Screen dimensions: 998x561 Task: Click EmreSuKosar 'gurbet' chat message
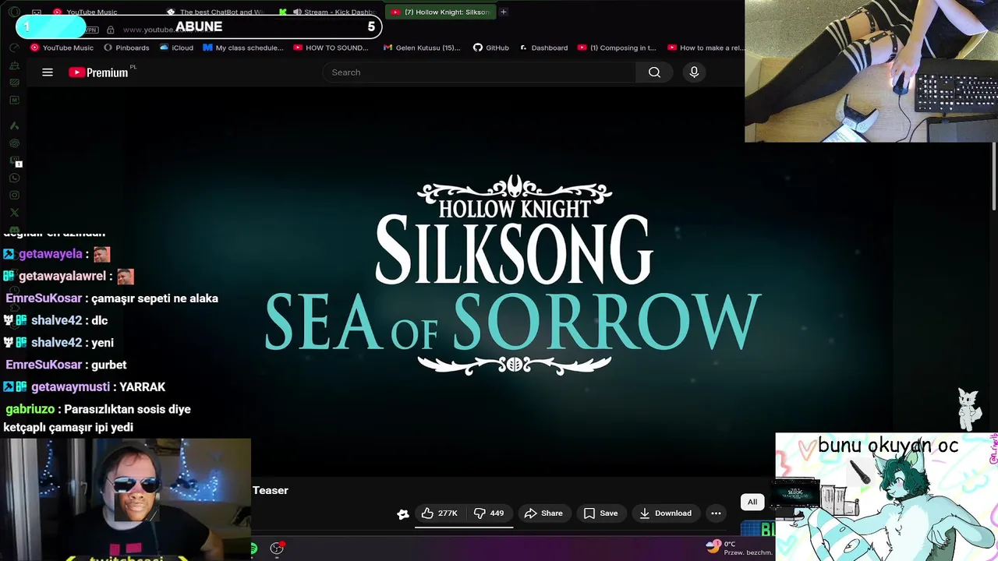(108, 365)
